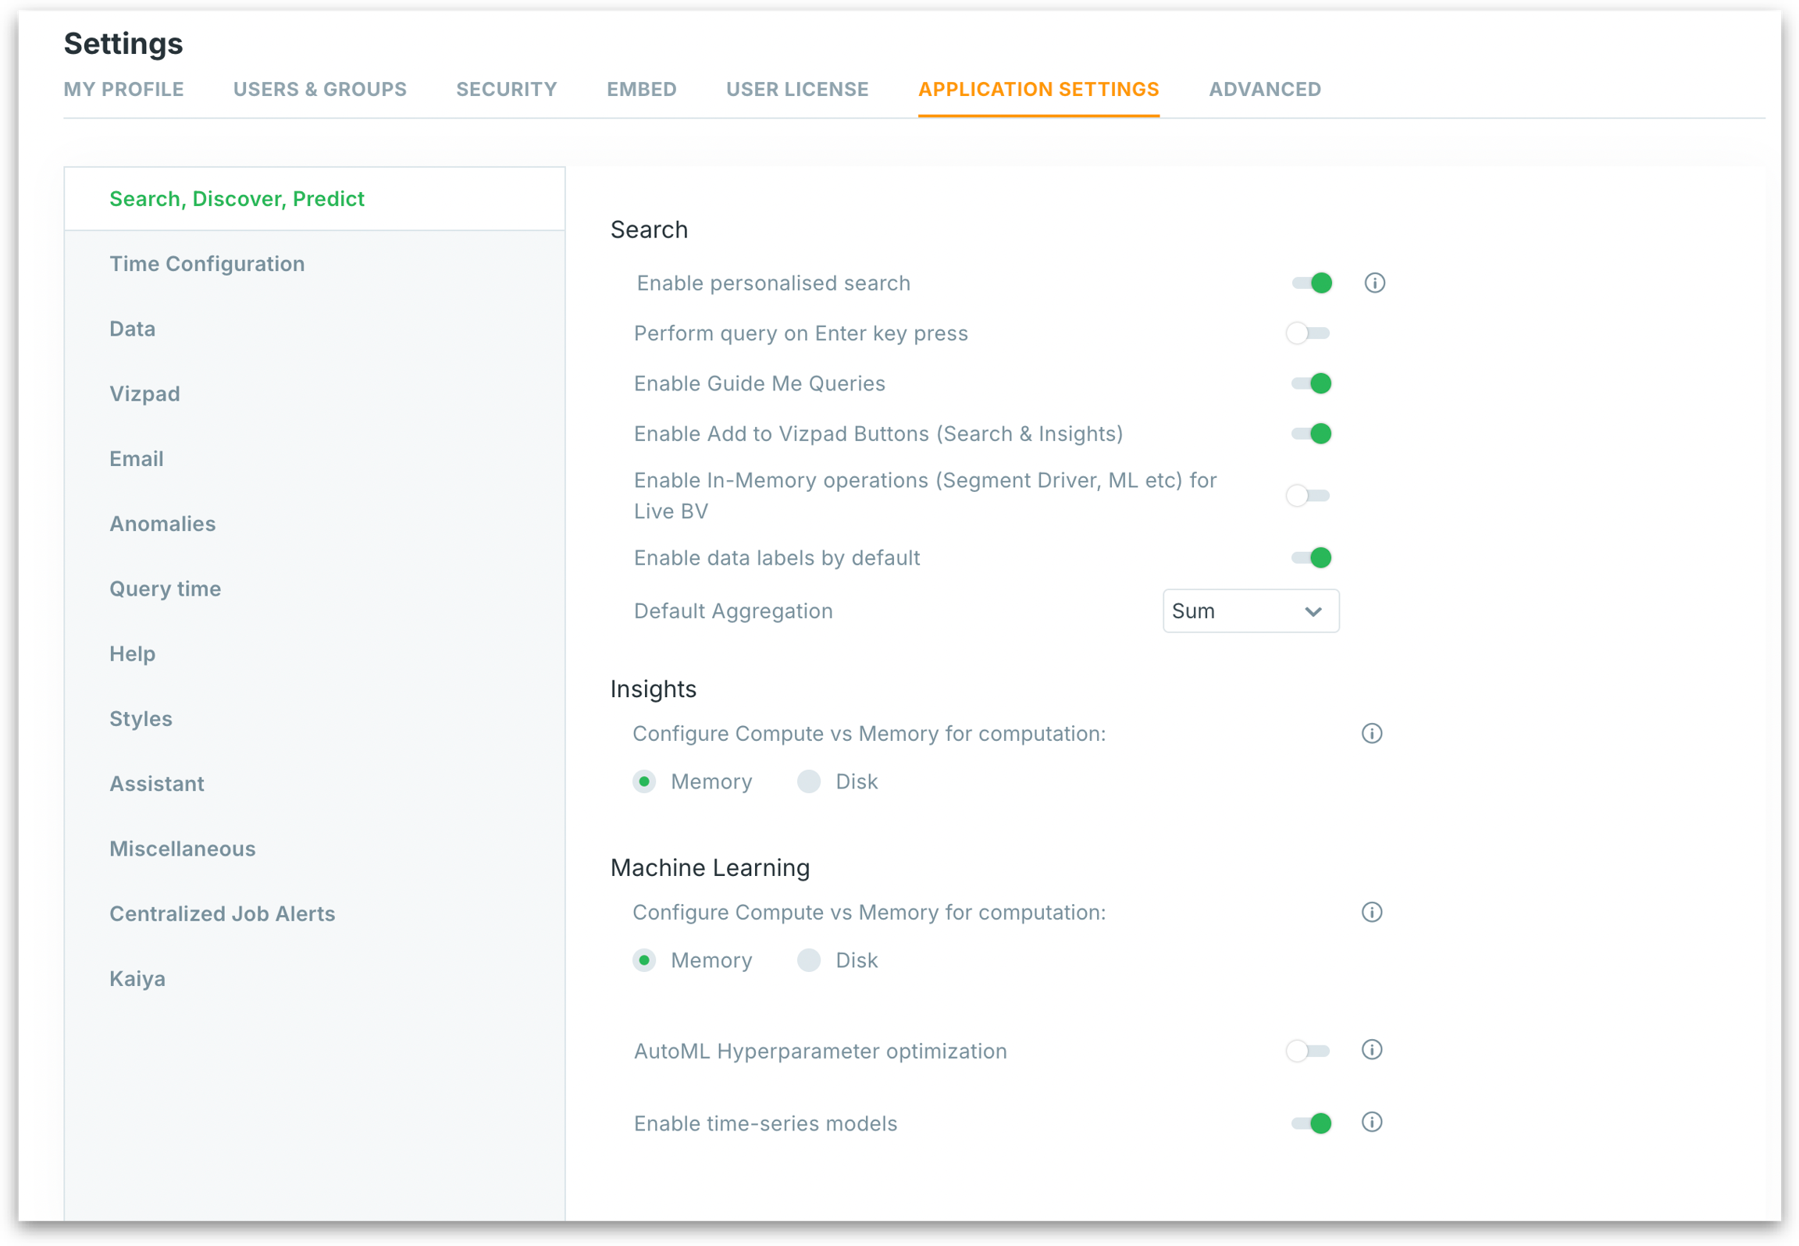Open Users & Groups tab
The height and width of the screenshot is (1246, 1799).
point(319,89)
